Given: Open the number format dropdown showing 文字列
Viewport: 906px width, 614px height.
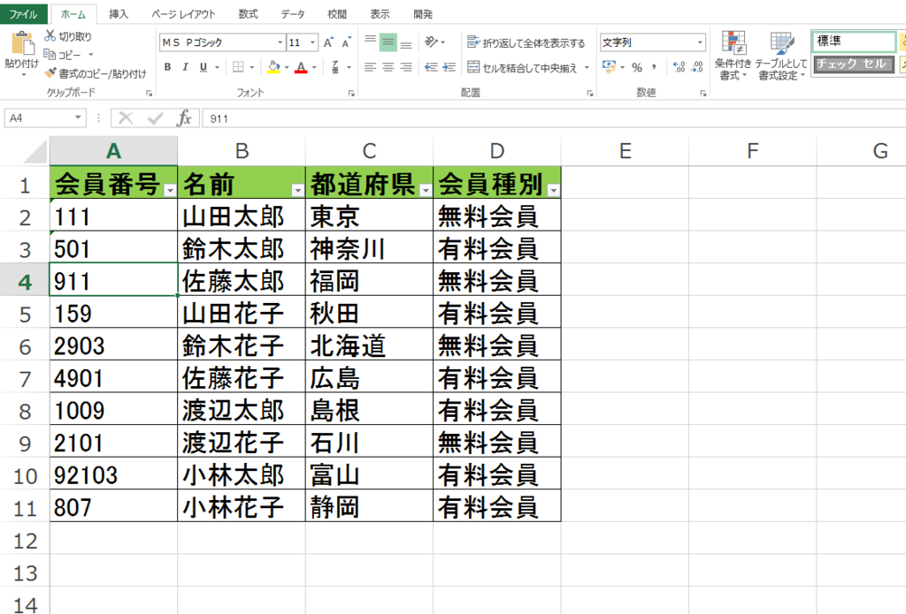Looking at the screenshot, I should point(700,42).
